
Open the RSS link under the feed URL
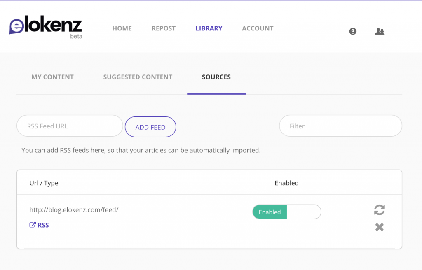tap(42, 225)
